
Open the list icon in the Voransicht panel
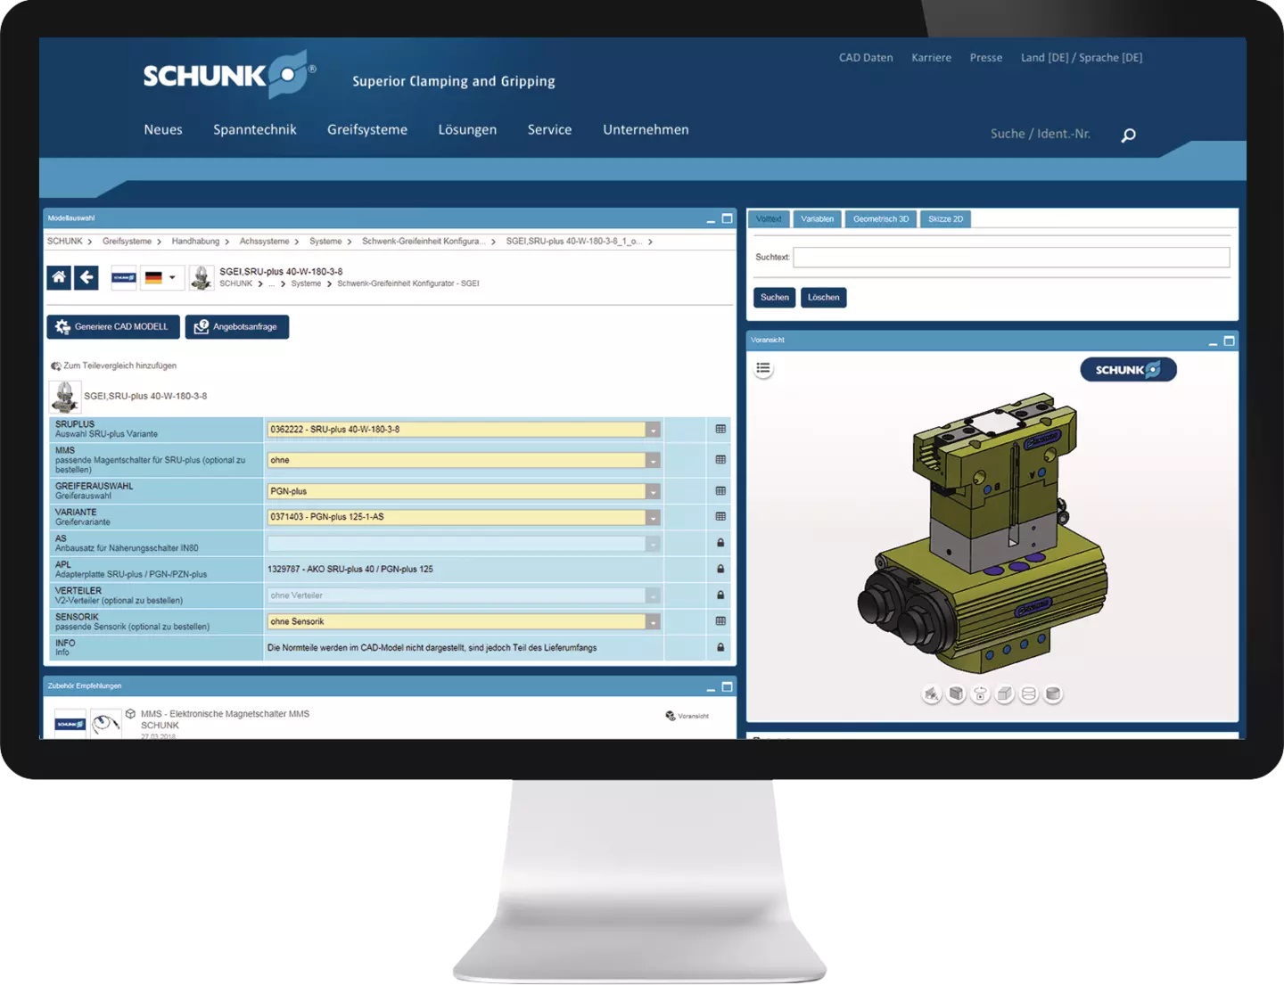pyautogui.click(x=763, y=367)
